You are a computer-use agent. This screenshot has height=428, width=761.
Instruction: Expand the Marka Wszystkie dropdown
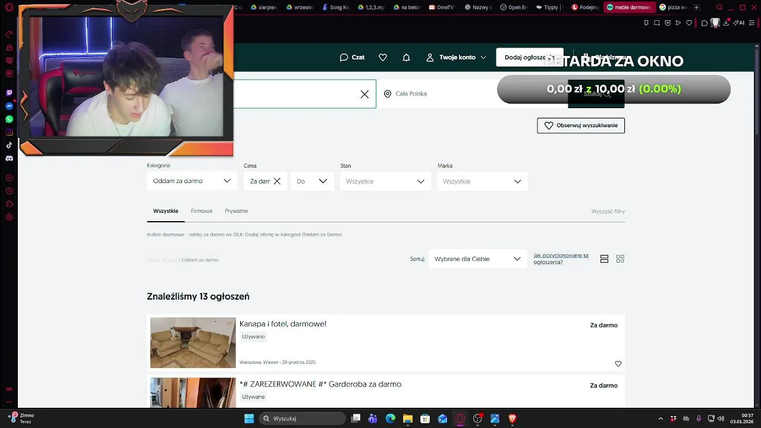(482, 181)
